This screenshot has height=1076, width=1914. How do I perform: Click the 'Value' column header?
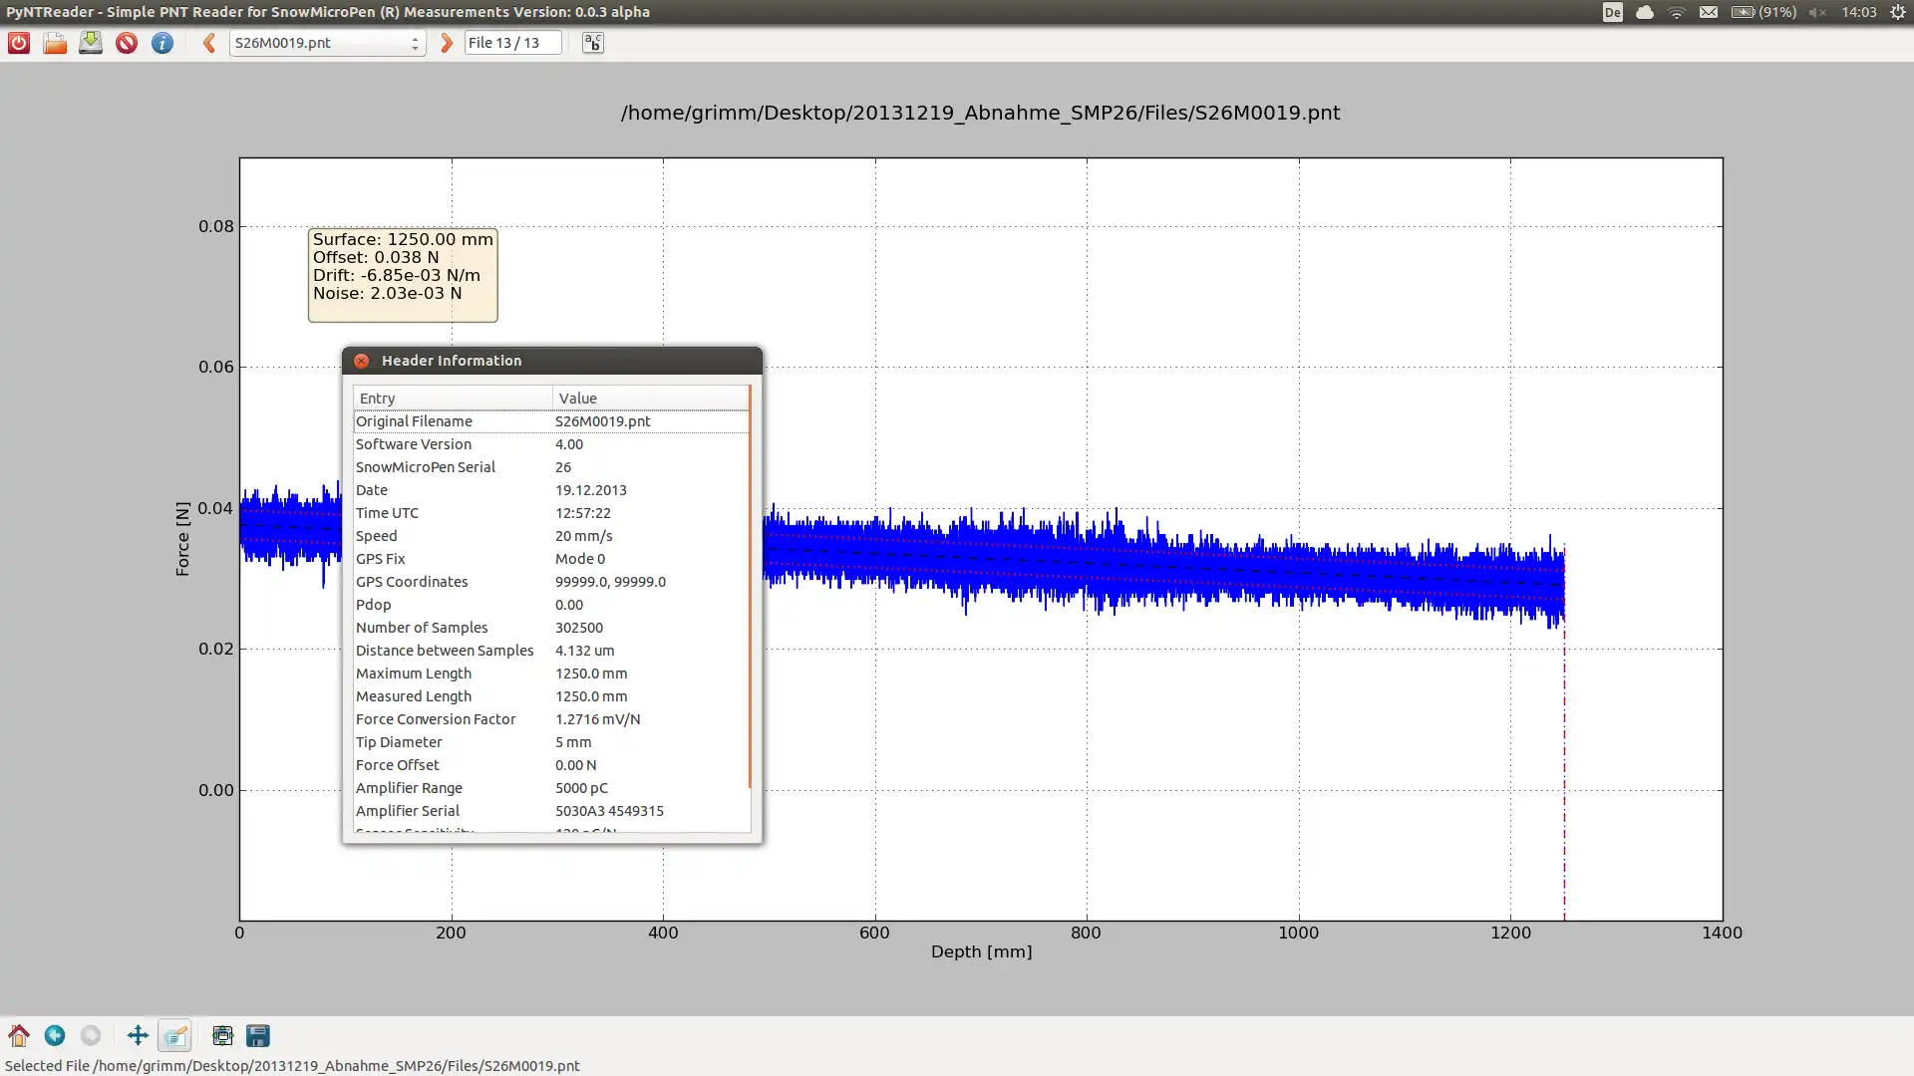(648, 398)
